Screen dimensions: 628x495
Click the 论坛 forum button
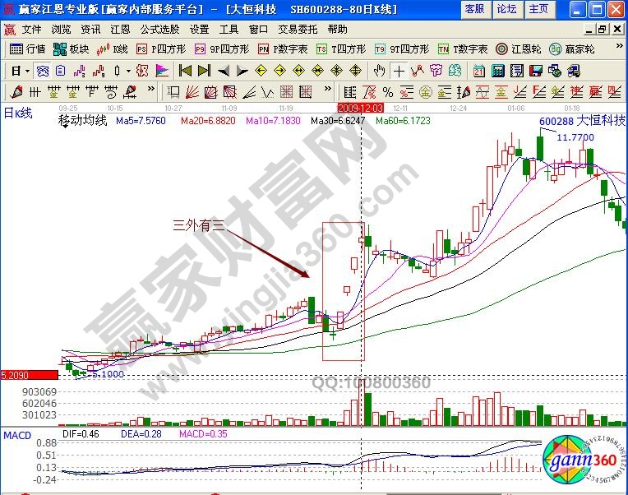click(x=506, y=9)
